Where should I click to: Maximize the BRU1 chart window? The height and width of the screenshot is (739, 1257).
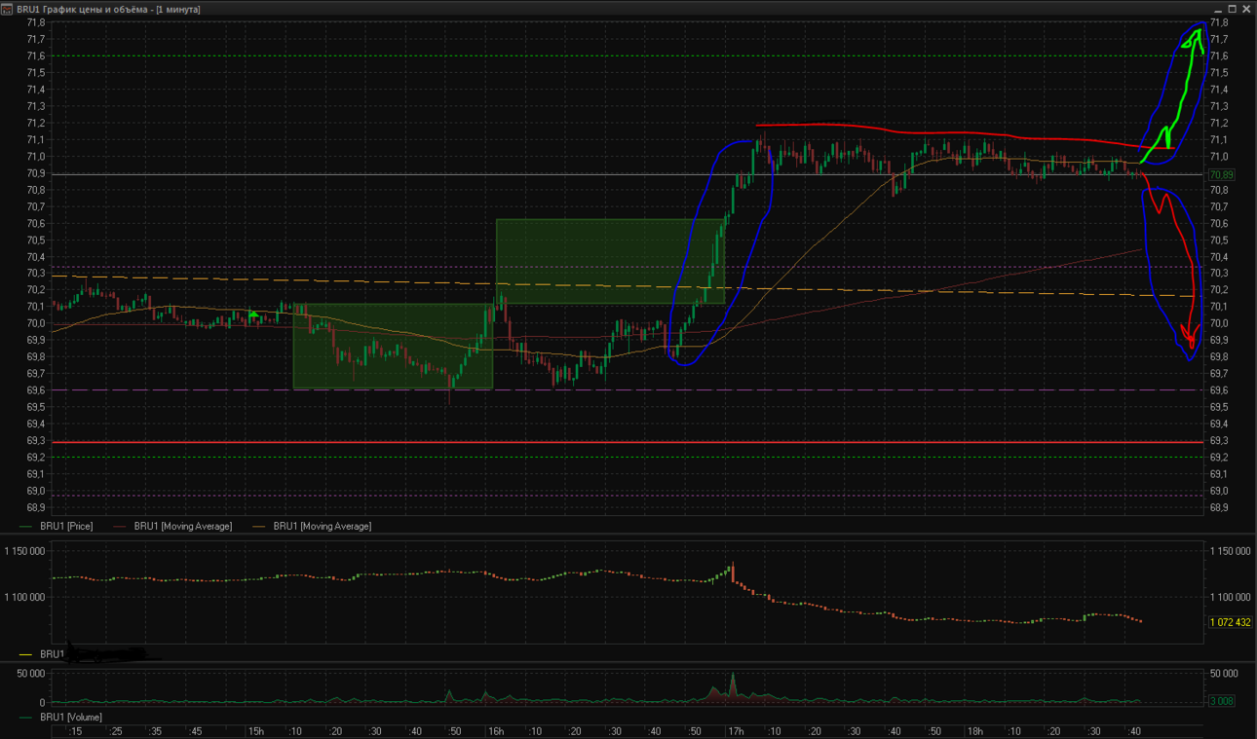(x=1233, y=8)
